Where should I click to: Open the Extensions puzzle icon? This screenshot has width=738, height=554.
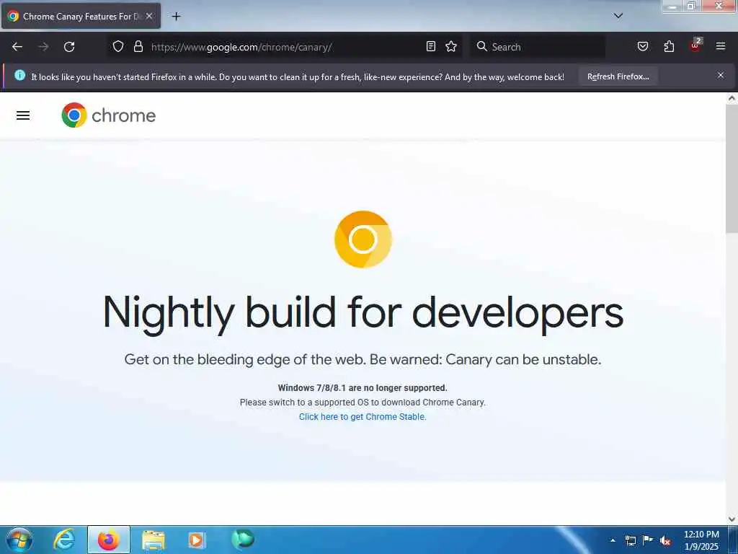coord(669,46)
